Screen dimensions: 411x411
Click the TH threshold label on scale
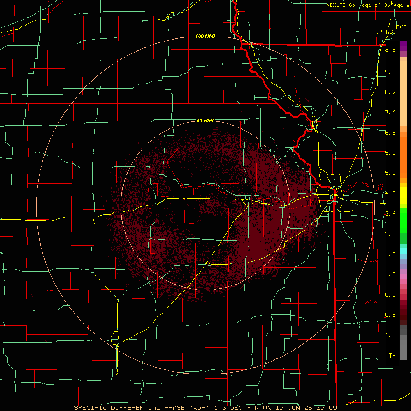[392, 356]
